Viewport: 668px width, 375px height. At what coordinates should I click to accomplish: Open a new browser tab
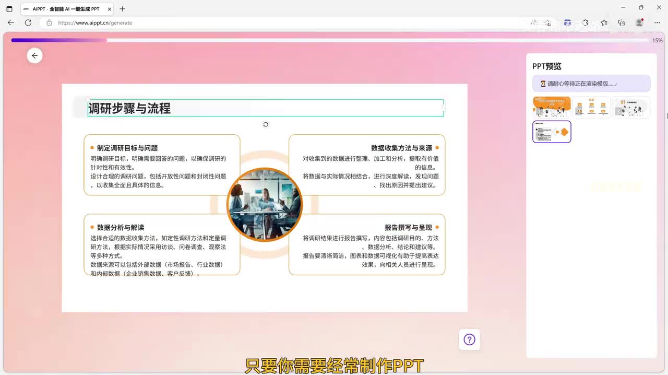[122, 9]
